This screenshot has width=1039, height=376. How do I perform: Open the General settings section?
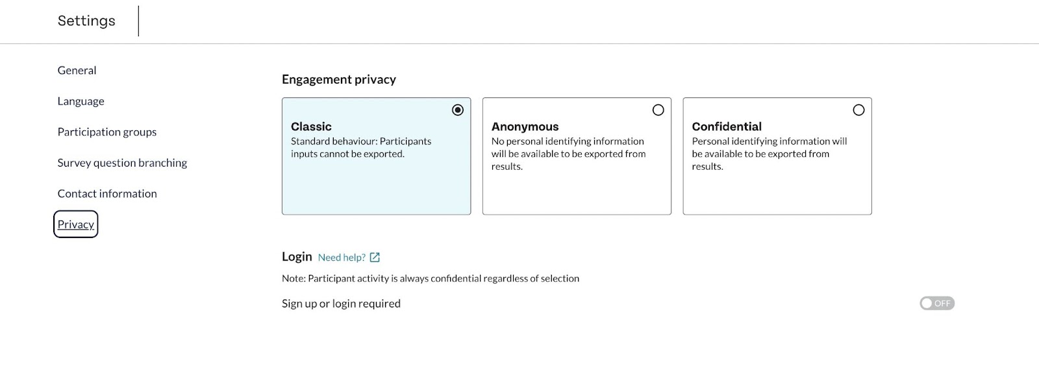(77, 70)
